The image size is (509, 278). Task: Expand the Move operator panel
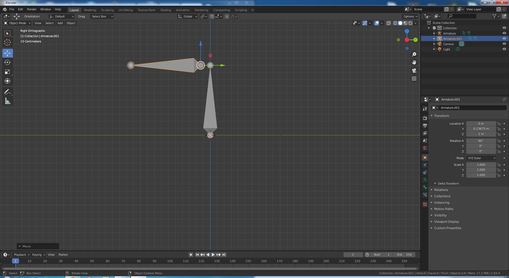coord(38,246)
